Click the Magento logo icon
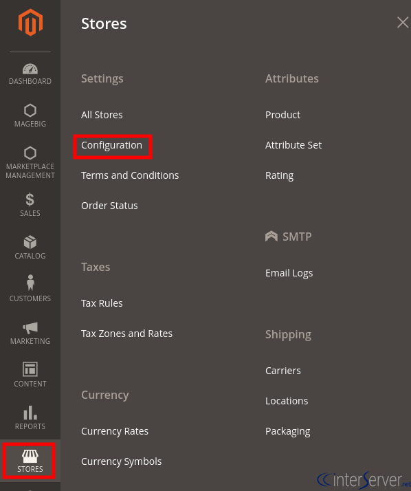This screenshot has width=411, height=491. [30, 23]
